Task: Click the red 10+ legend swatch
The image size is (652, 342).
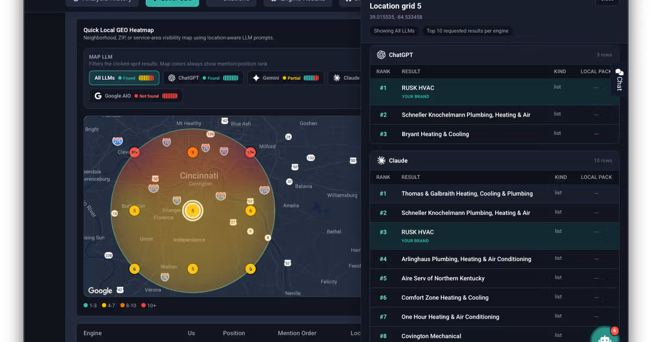Action: click(x=143, y=306)
